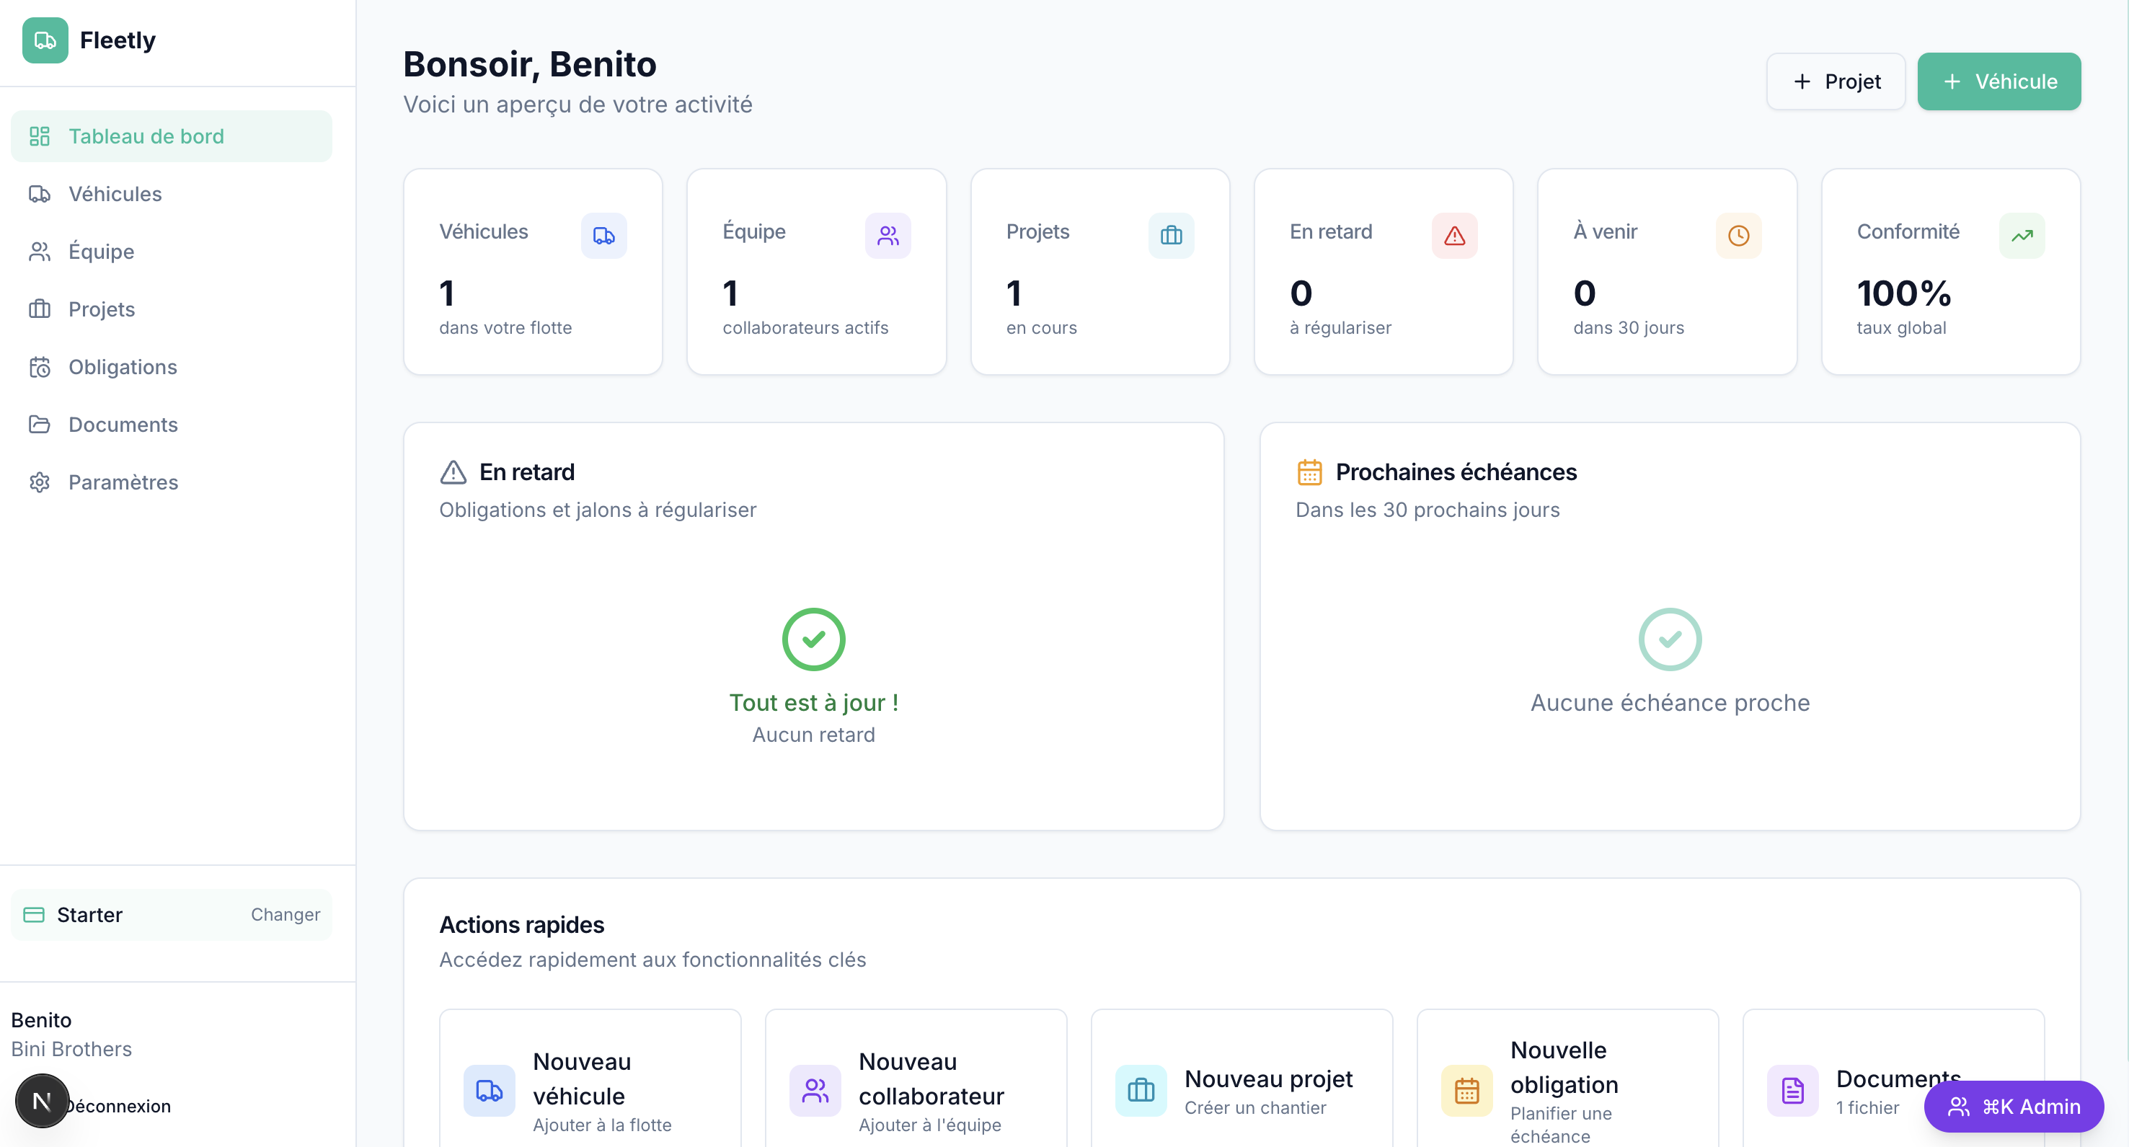The height and width of the screenshot is (1147, 2129).
Task: Select the truck icon on the Véhicules card
Action: point(603,236)
